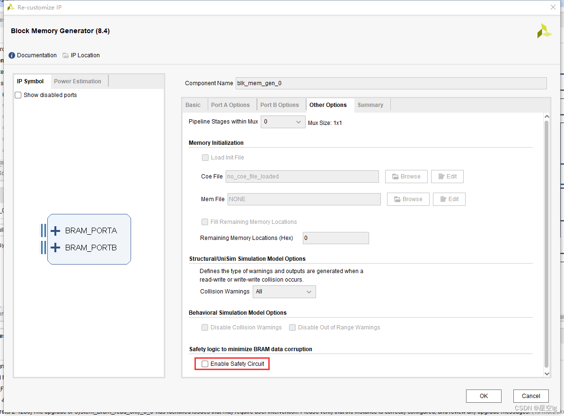The height and width of the screenshot is (416, 564).
Task: Expand the BRAM_PORTA plus icon
Action: (x=55, y=230)
